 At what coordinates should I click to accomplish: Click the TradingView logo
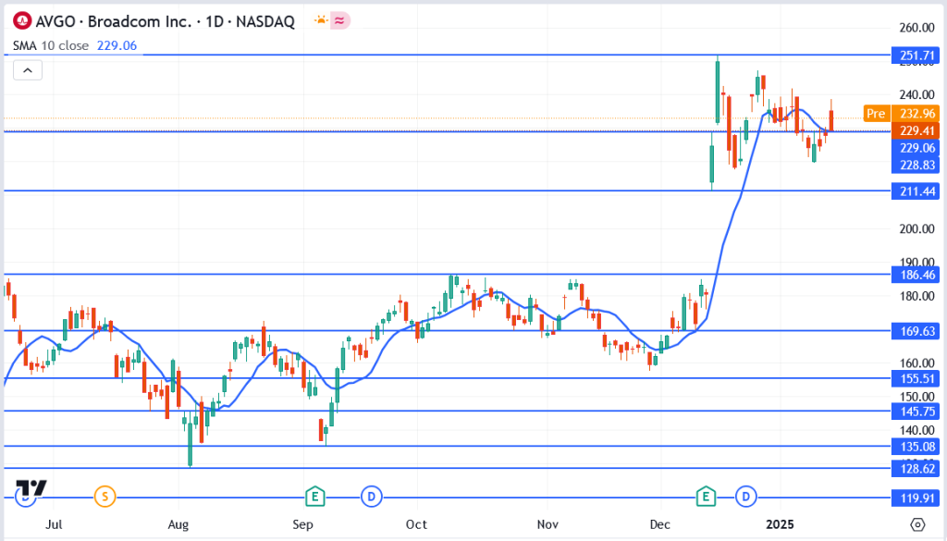click(x=31, y=490)
